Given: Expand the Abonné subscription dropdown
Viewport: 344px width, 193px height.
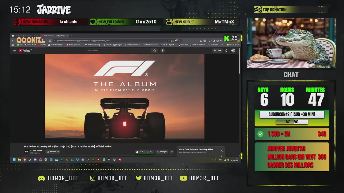Looking at the screenshot, I should coord(53,152).
